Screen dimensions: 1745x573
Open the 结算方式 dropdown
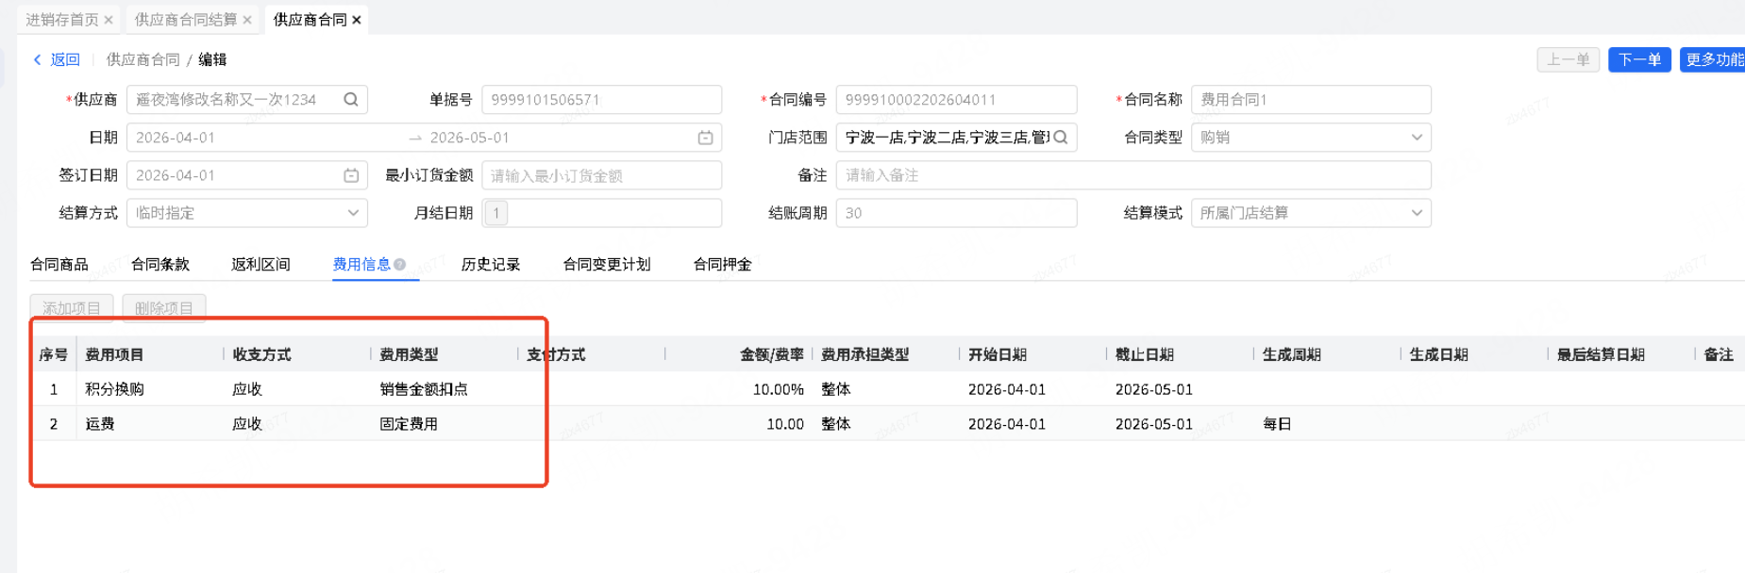pyautogui.click(x=352, y=213)
